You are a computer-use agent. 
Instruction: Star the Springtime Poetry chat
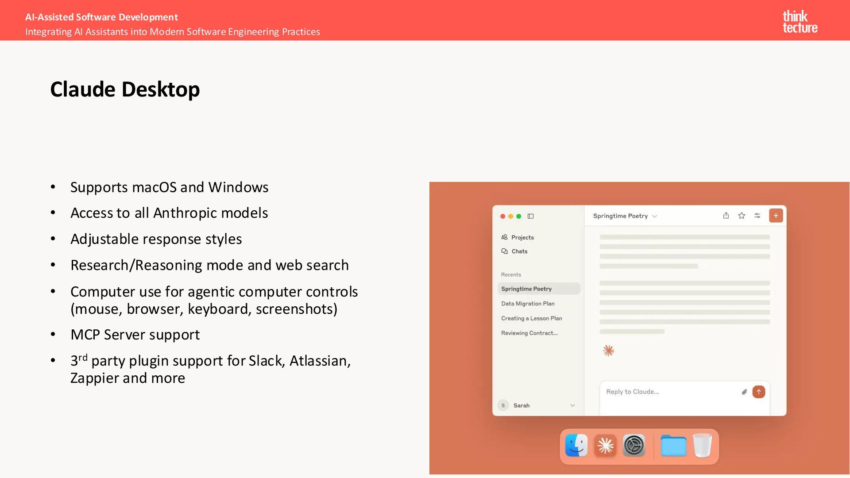(x=742, y=216)
